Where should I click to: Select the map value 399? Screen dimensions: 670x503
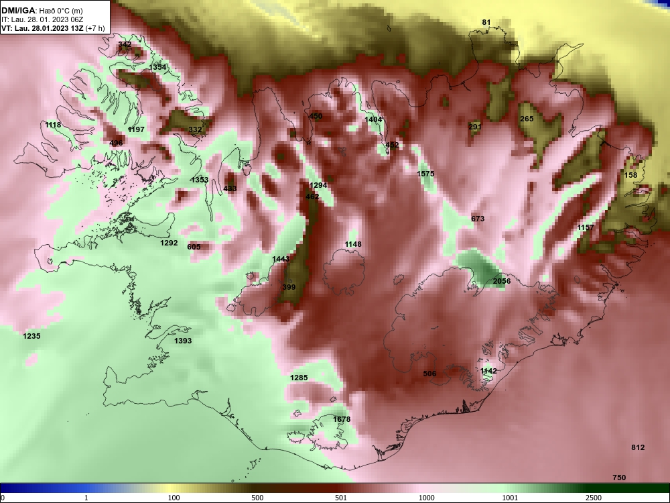pos(289,287)
